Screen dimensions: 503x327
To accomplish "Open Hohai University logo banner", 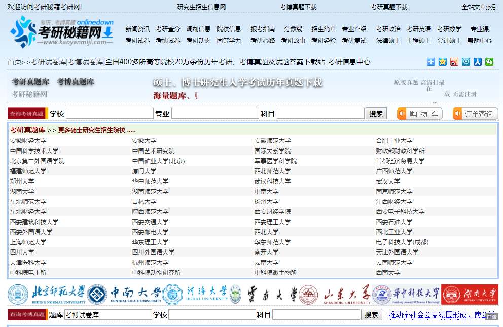I will (x=195, y=294).
